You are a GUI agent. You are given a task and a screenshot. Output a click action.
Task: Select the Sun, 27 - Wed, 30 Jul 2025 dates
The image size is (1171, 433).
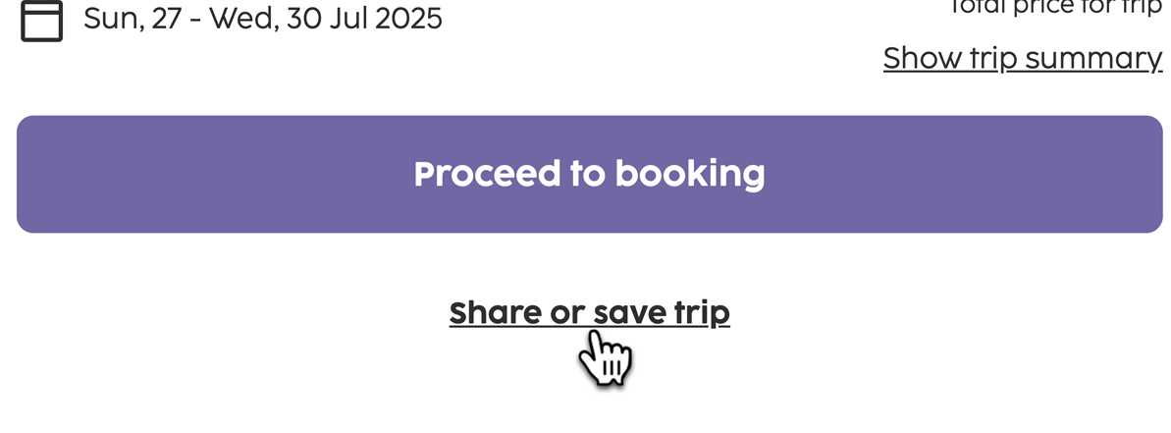(263, 19)
